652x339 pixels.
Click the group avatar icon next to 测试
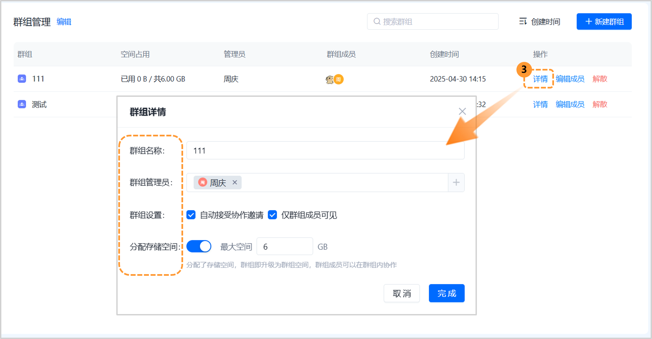tap(22, 104)
